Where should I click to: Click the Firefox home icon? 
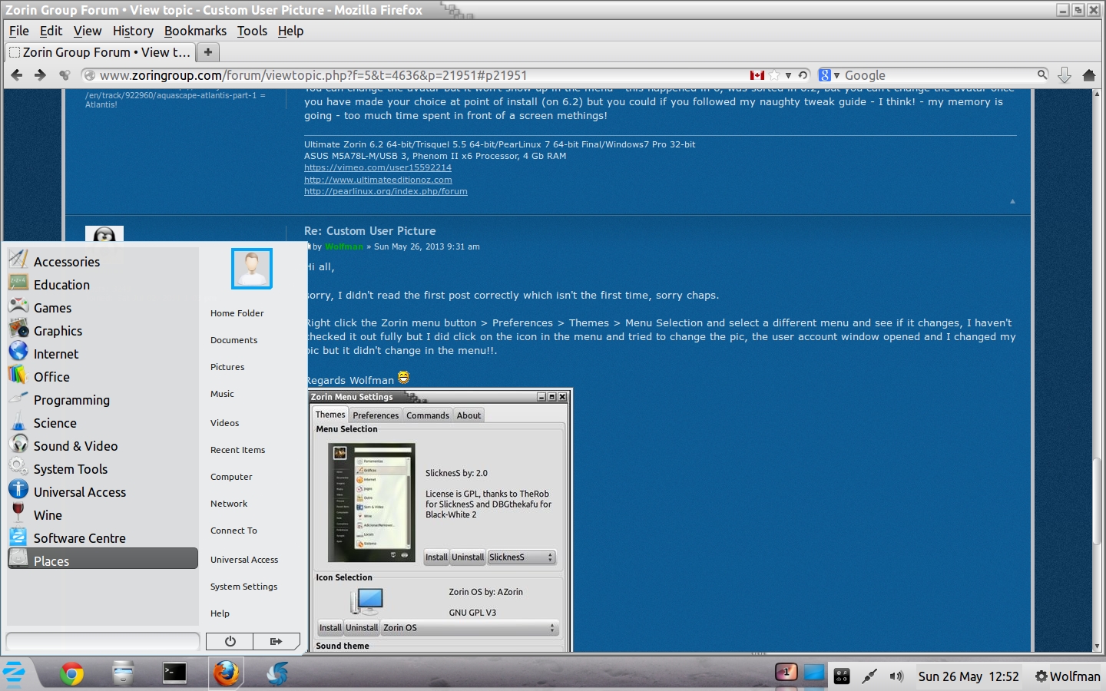click(x=1088, y=75)
